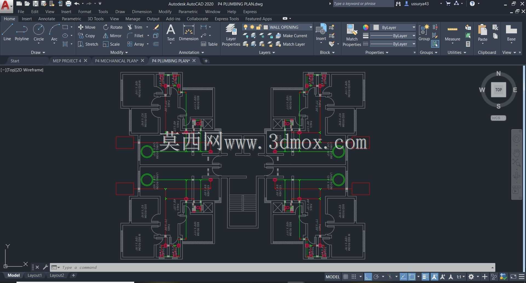Click the Erase tool icon
Image resolution: width=526 pixels, height=283 pixels.
pyautogui.click(x=156, y=27)
